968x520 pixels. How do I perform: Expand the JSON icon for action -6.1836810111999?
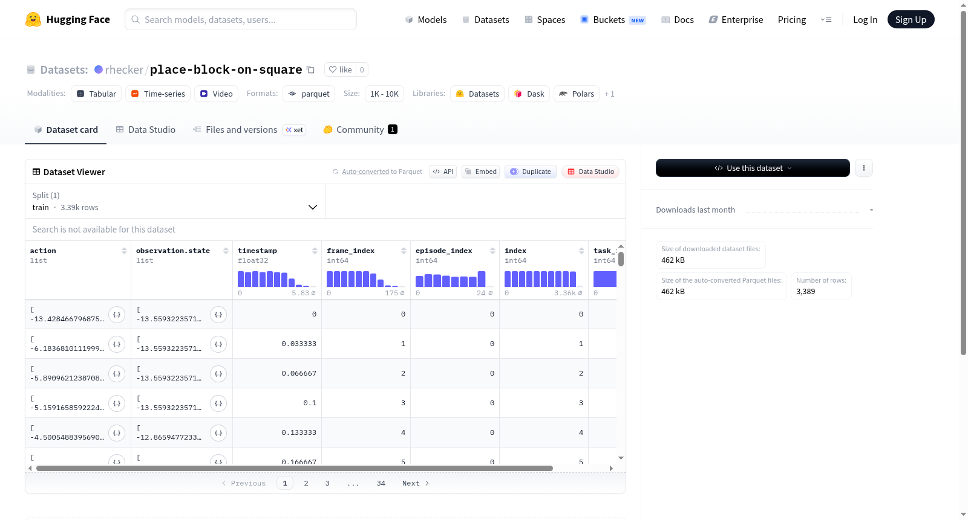pos(117,344)
